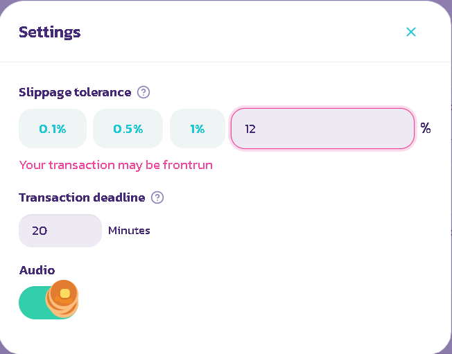452x354 pixels.
Task: Select the 0.1% slippage preset
Action: pos(53,129)
